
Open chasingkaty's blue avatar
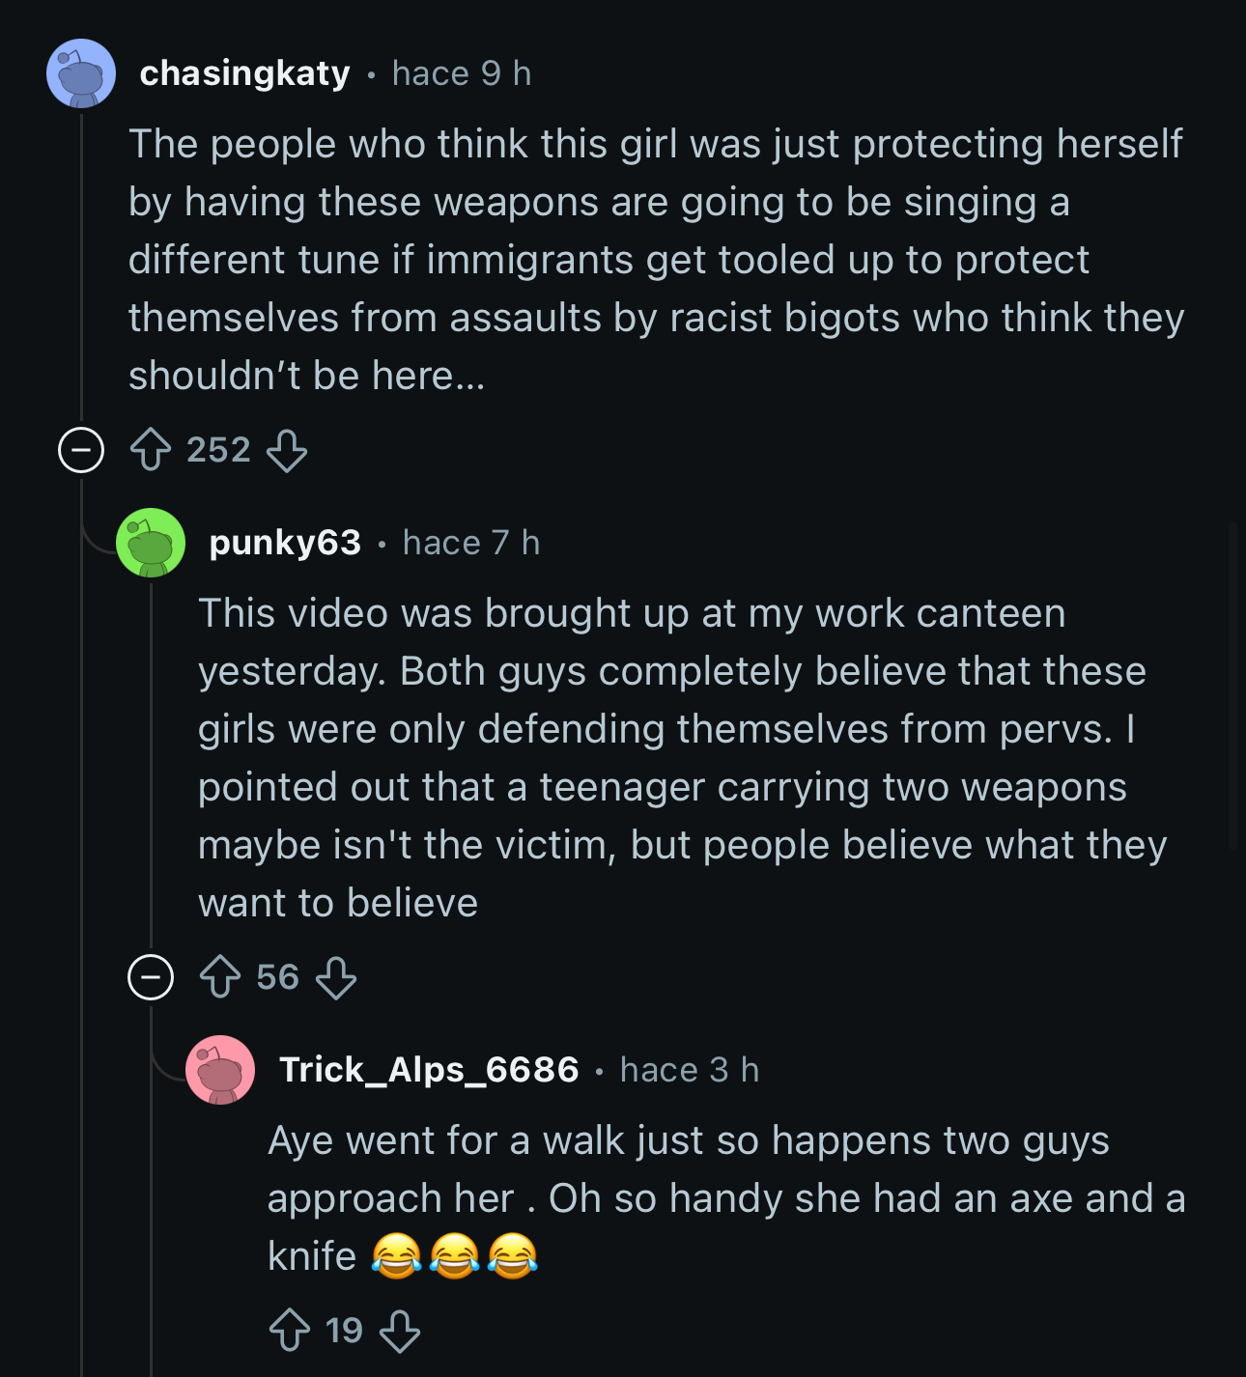pos(81,73)
